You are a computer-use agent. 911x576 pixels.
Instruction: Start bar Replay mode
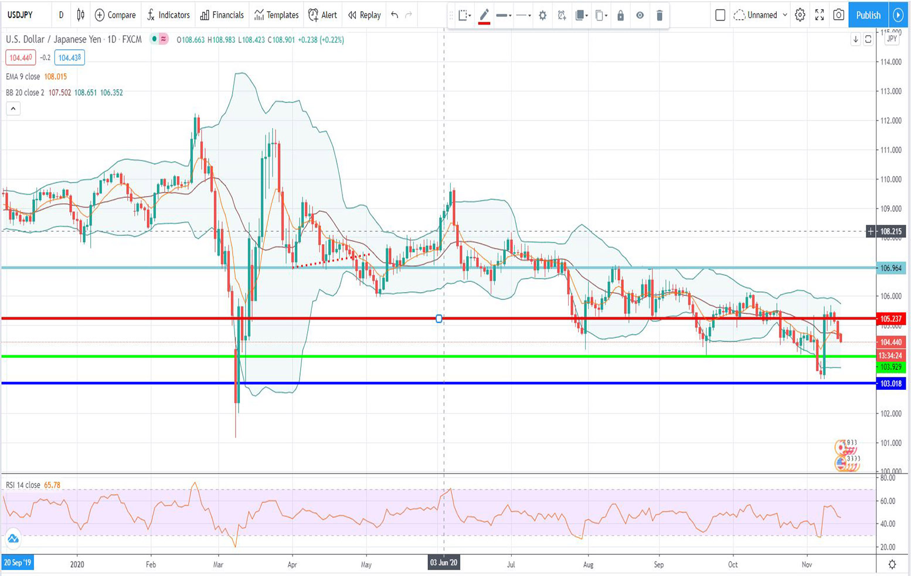point(363,15)
